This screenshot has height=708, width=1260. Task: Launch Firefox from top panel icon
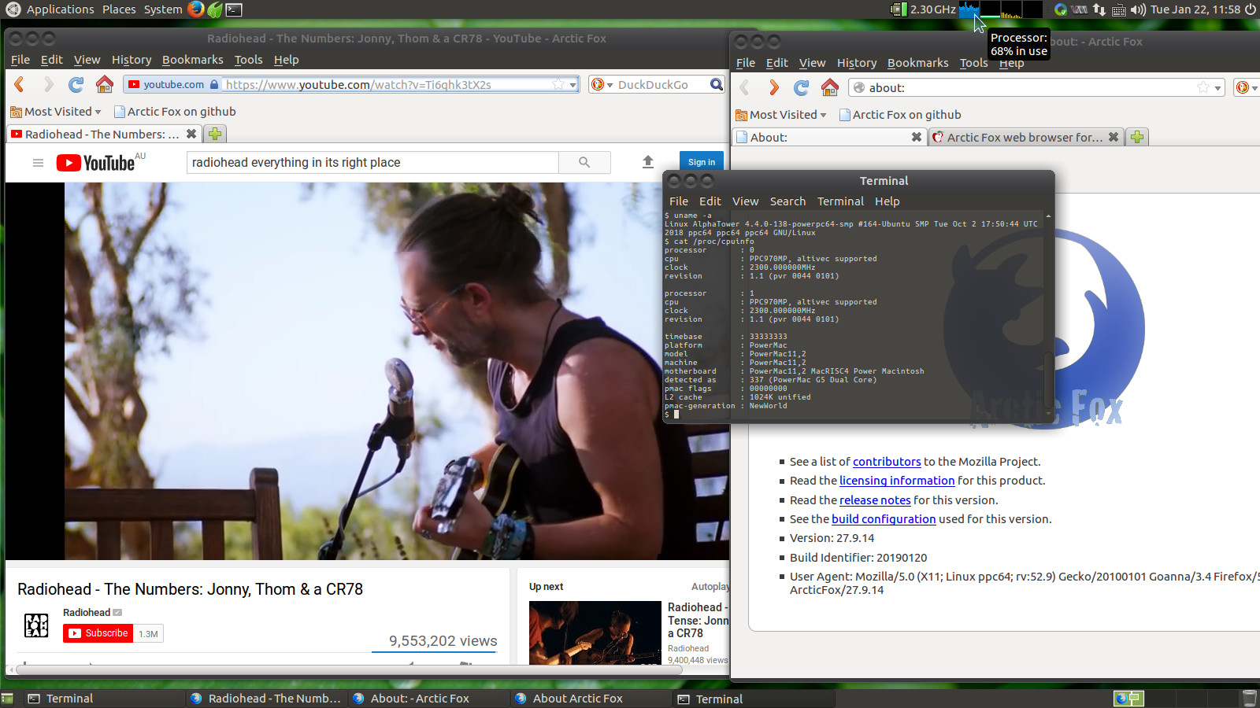point(195,9)
